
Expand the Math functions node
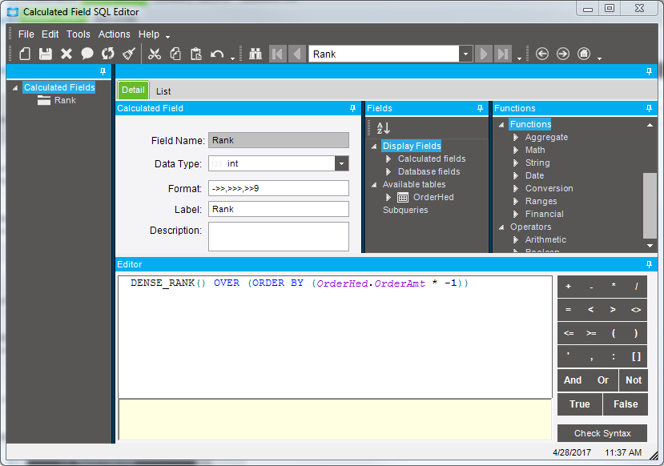(x=515, y=150)
